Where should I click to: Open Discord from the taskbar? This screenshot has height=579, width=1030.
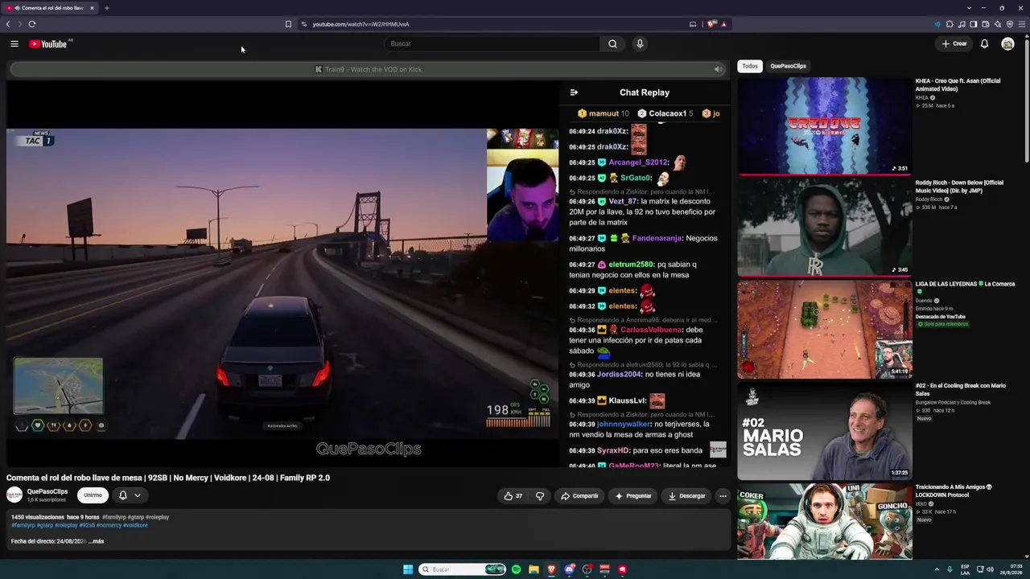pyautogui.click(x=570, y=569)
